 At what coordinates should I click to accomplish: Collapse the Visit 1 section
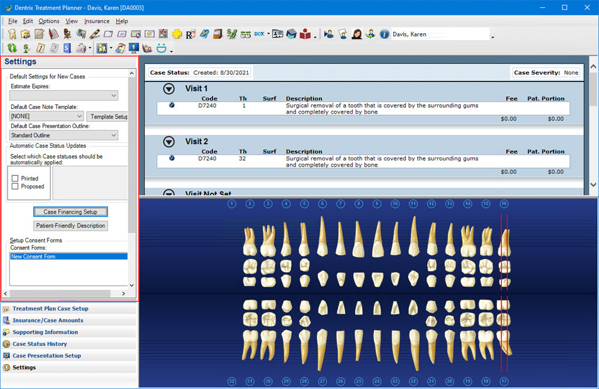(169, 89)
